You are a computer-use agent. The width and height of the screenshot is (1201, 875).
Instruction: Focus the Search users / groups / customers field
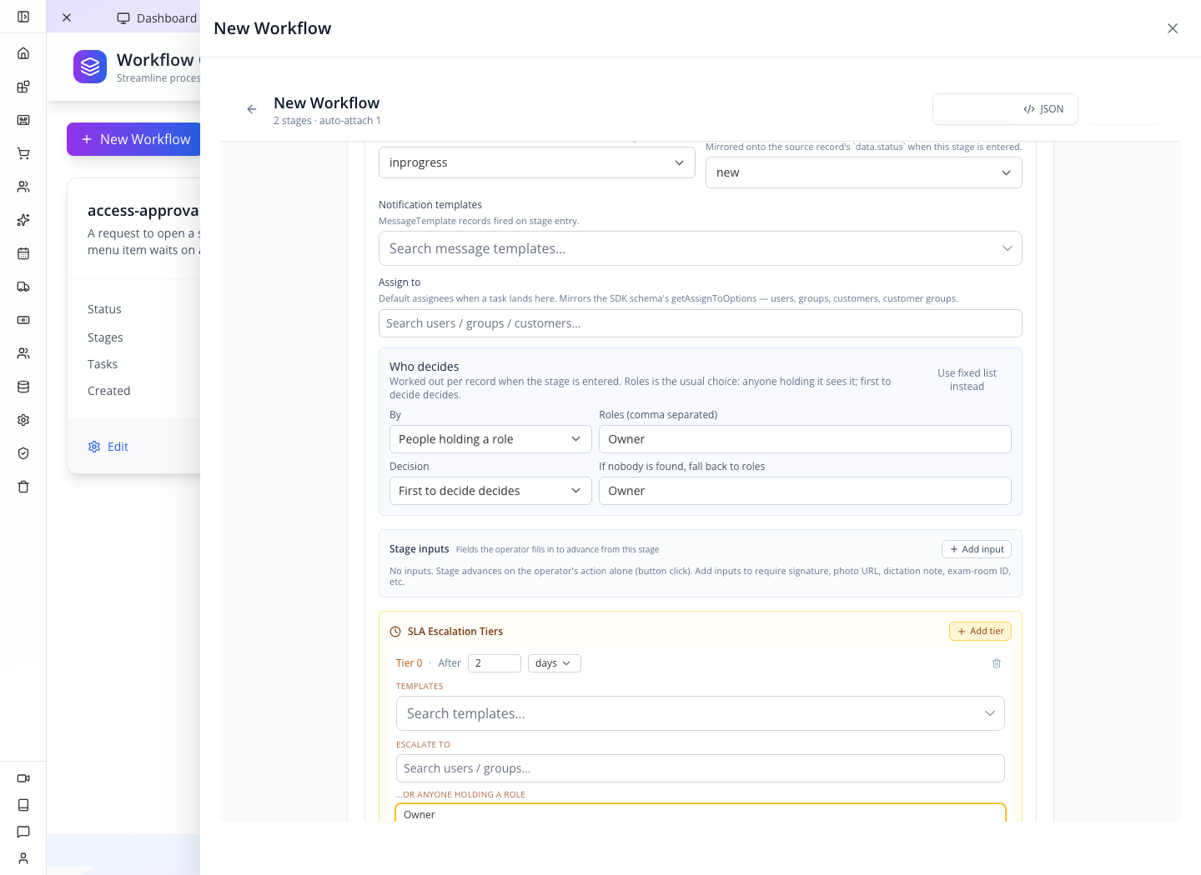[701, 323]
